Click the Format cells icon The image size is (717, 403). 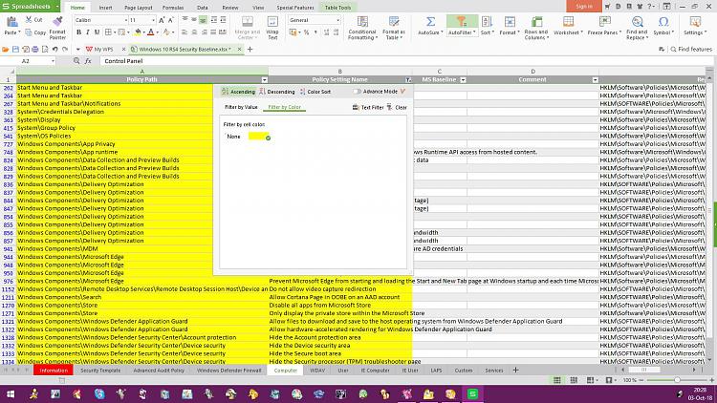(x=510, y=21)
